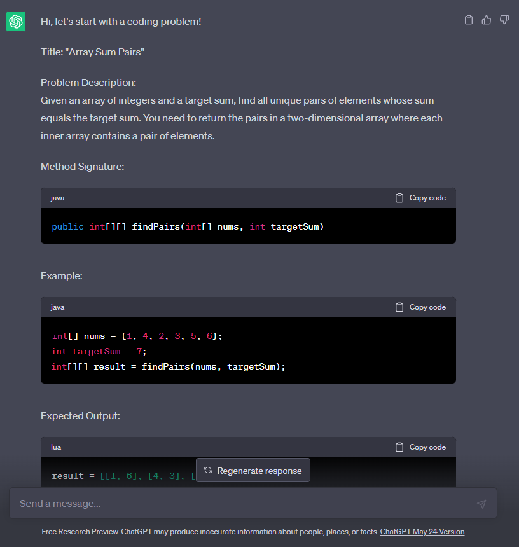
Task: Click the lua label on the expected output block
Action: (56, 447)
